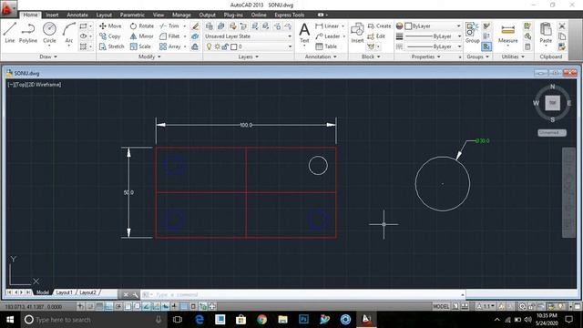Image resolution: width=583 pixels, height=328 pixels.
Task: Open the block Edit tool
Action: tap(376, 36)
